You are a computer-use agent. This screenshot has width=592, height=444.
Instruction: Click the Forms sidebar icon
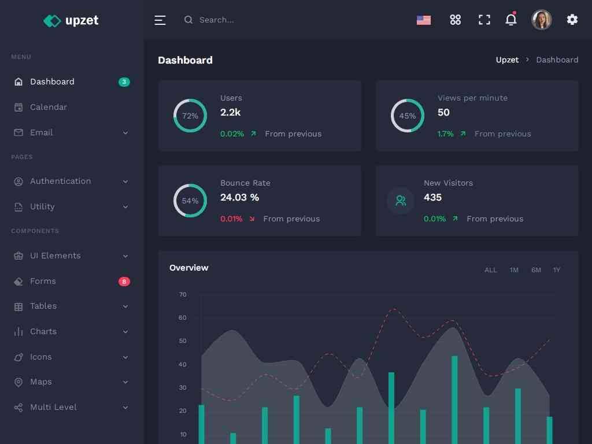pyautogui.click(x=18, y=282)
